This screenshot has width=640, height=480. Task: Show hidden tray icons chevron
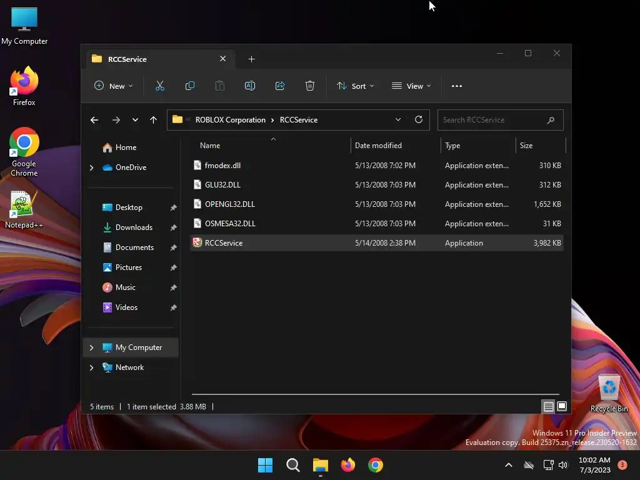[509, 465]
